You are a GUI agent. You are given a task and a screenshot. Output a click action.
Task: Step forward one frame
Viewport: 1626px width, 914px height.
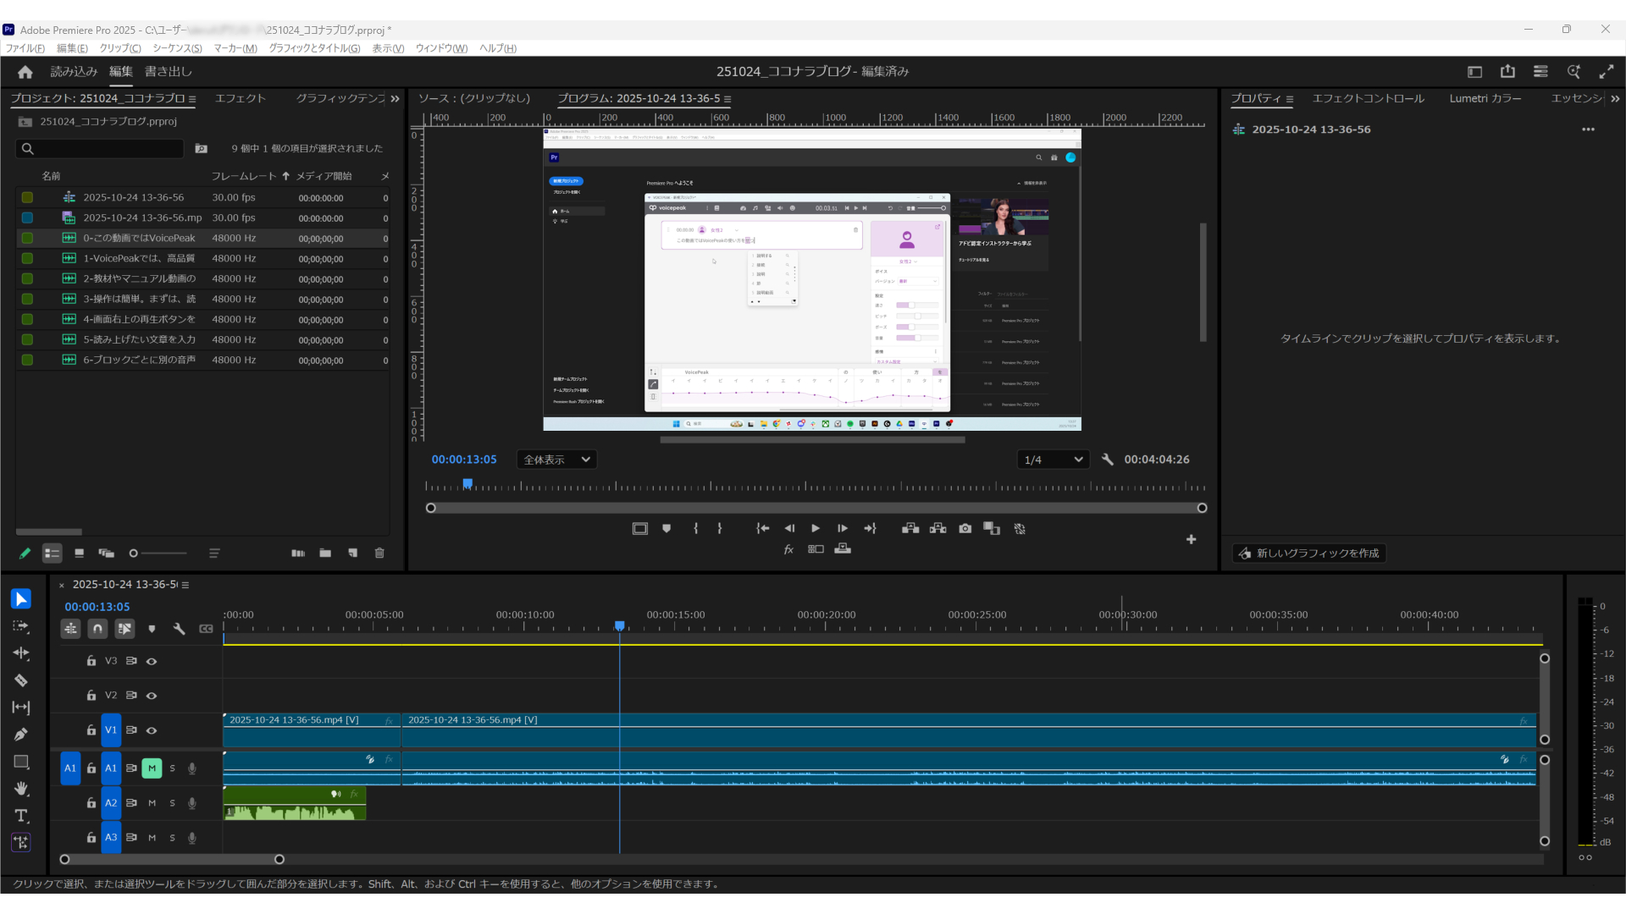[843, 528]
